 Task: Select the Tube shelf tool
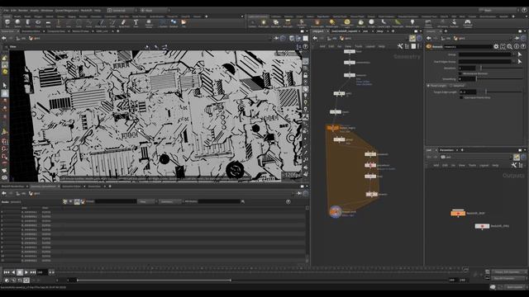(x=27, y=23)
